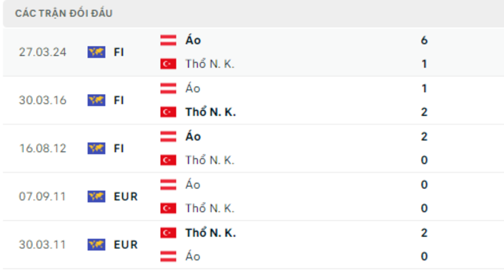This screenshot has width=504, height=280.
Task: Click world map icon beside 27.03.24 FI
Action: pos(96,52)
